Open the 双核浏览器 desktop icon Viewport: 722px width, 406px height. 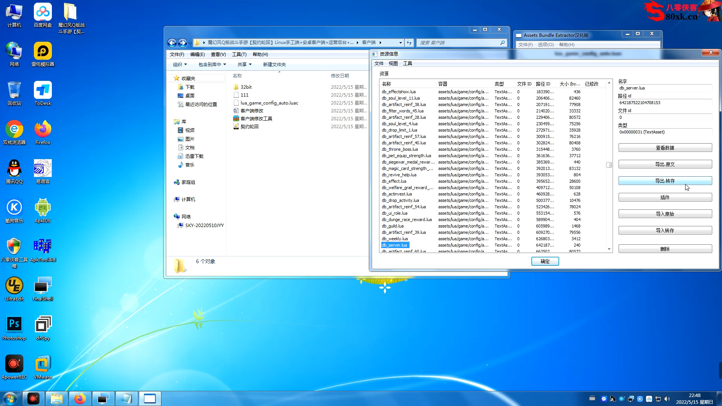coord(14,133)
